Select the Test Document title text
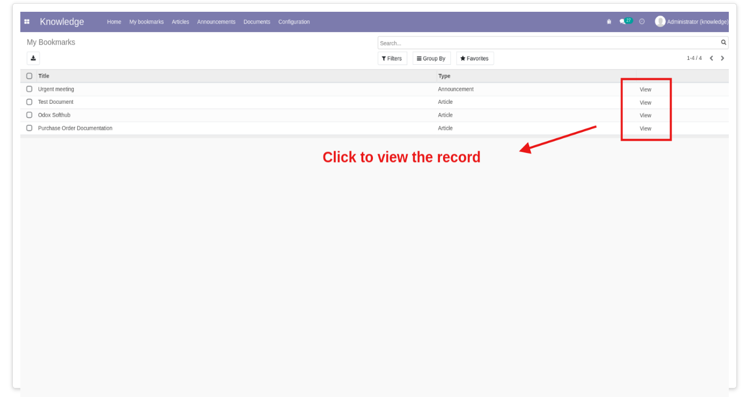747x397 pixels. [56, 102]
